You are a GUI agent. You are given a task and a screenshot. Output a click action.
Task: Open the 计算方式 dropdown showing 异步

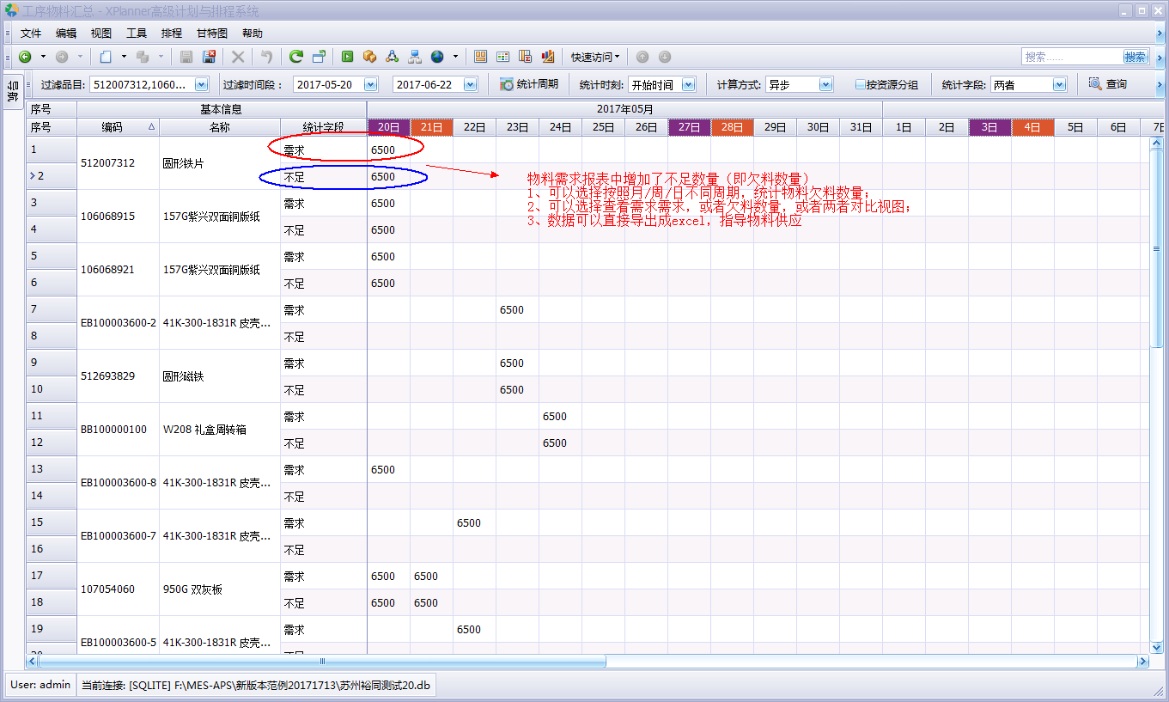pos(825,85)
